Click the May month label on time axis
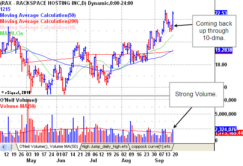Viewport: 243px width, 166px height. (x=31, y=160)
